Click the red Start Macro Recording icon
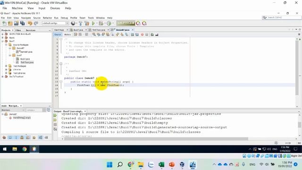Image resolution: width=302 pixels, height=170 pixels. (143, 34)
